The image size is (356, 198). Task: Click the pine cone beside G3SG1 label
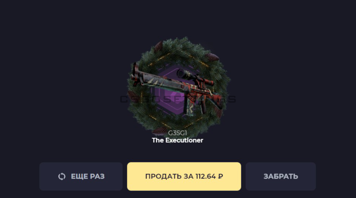pyautogui.click(x=160, y=131)
